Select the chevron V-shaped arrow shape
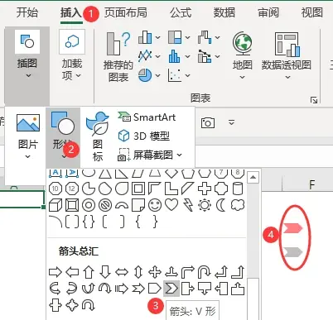Screen dimensions: 333x320 tap(171, 289)
